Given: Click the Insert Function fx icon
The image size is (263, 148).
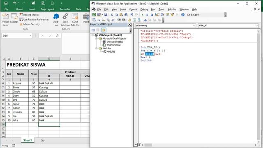Looking at the screenshot, I should [x=58, y=35].
